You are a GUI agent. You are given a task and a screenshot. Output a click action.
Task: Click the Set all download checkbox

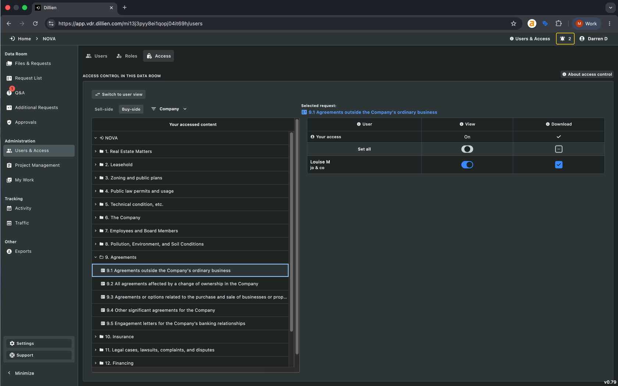(559, 149)
